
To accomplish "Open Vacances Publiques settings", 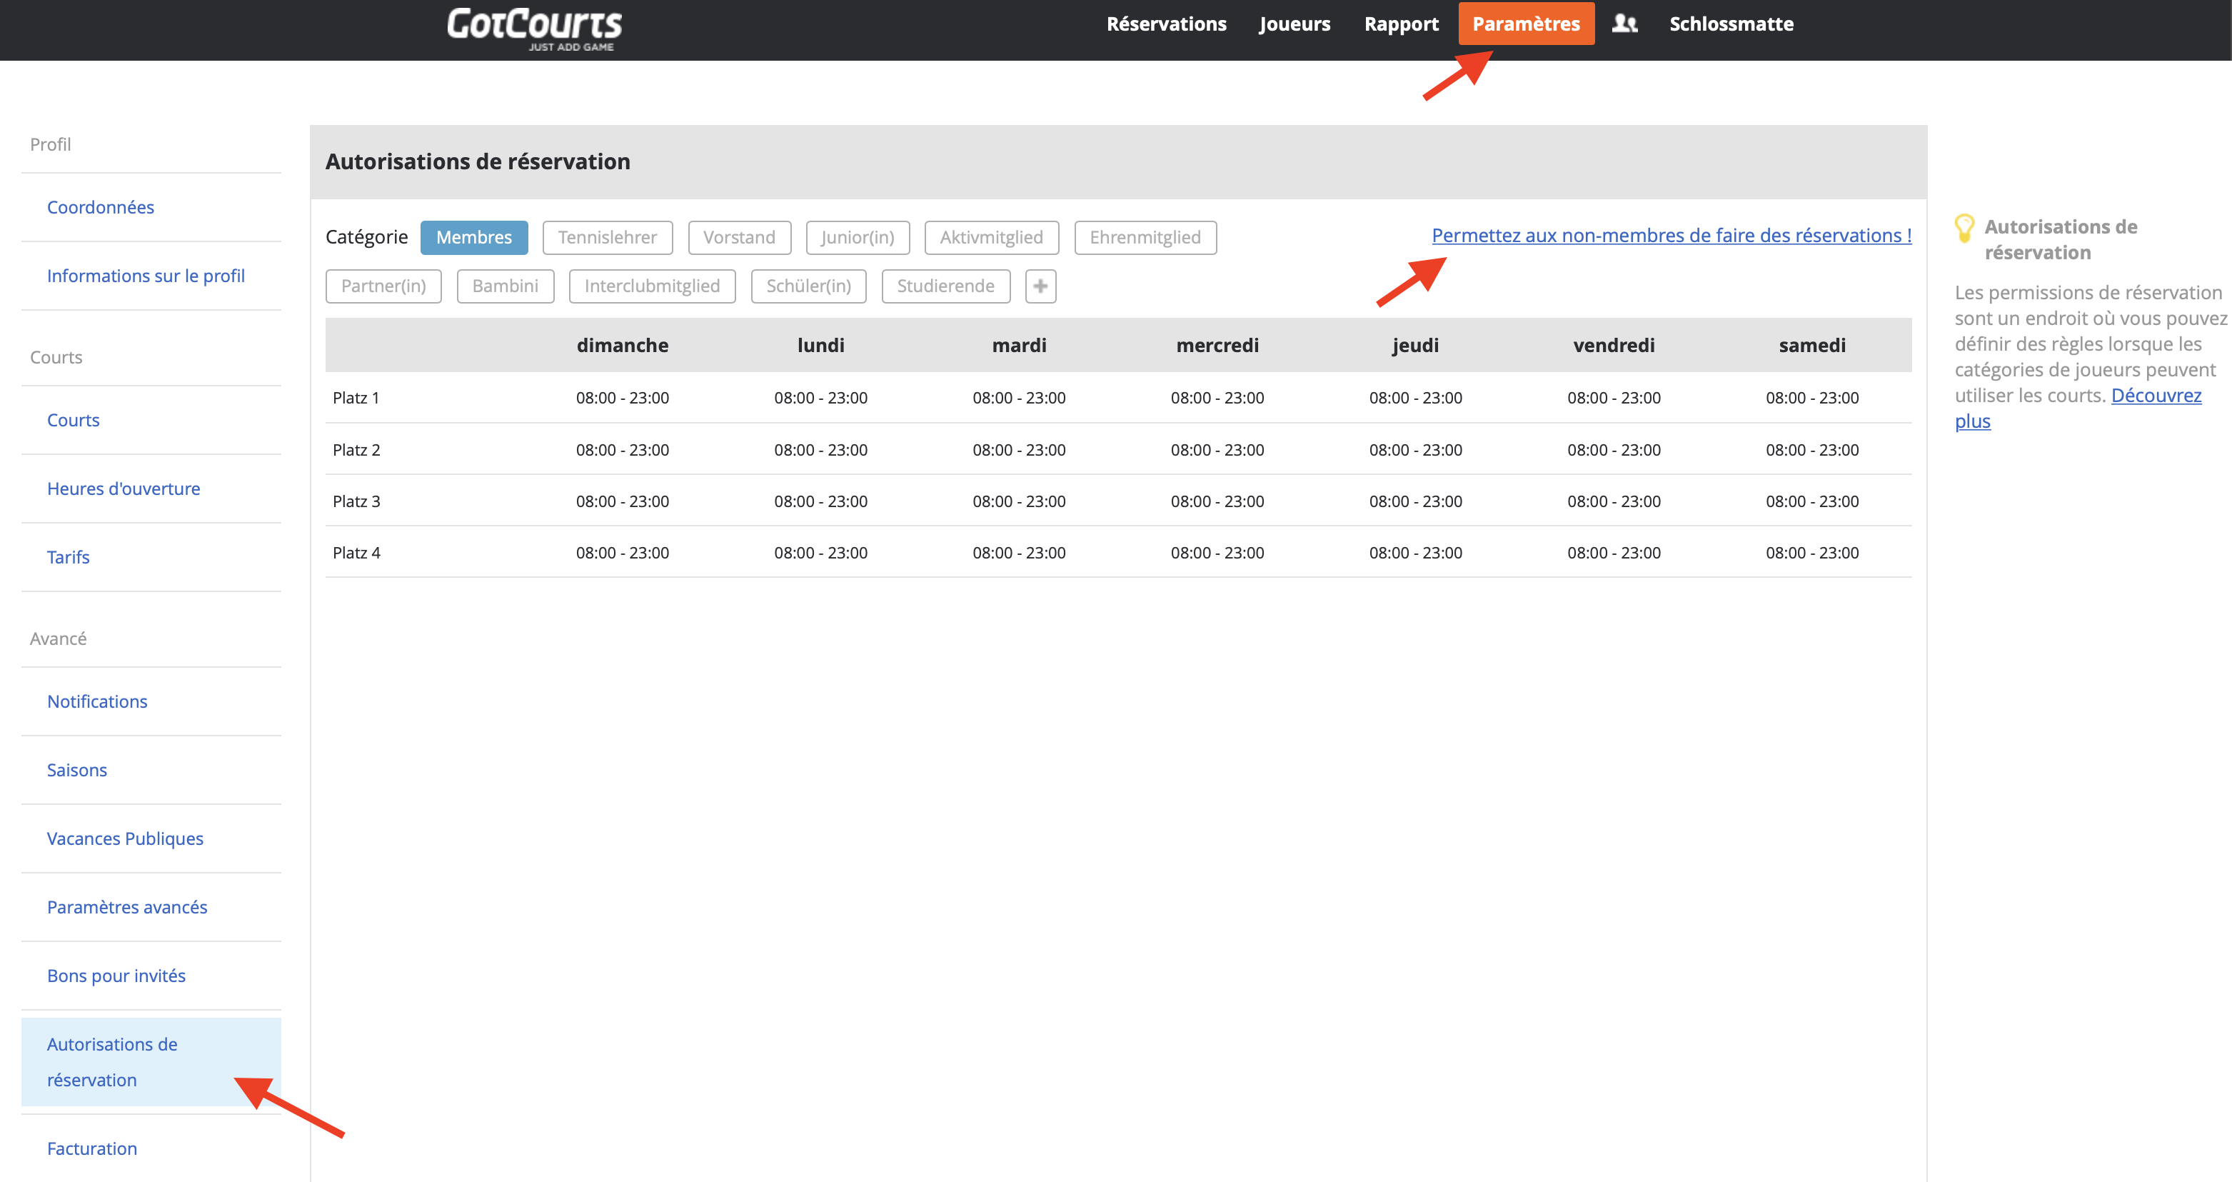I will point(125,838).
